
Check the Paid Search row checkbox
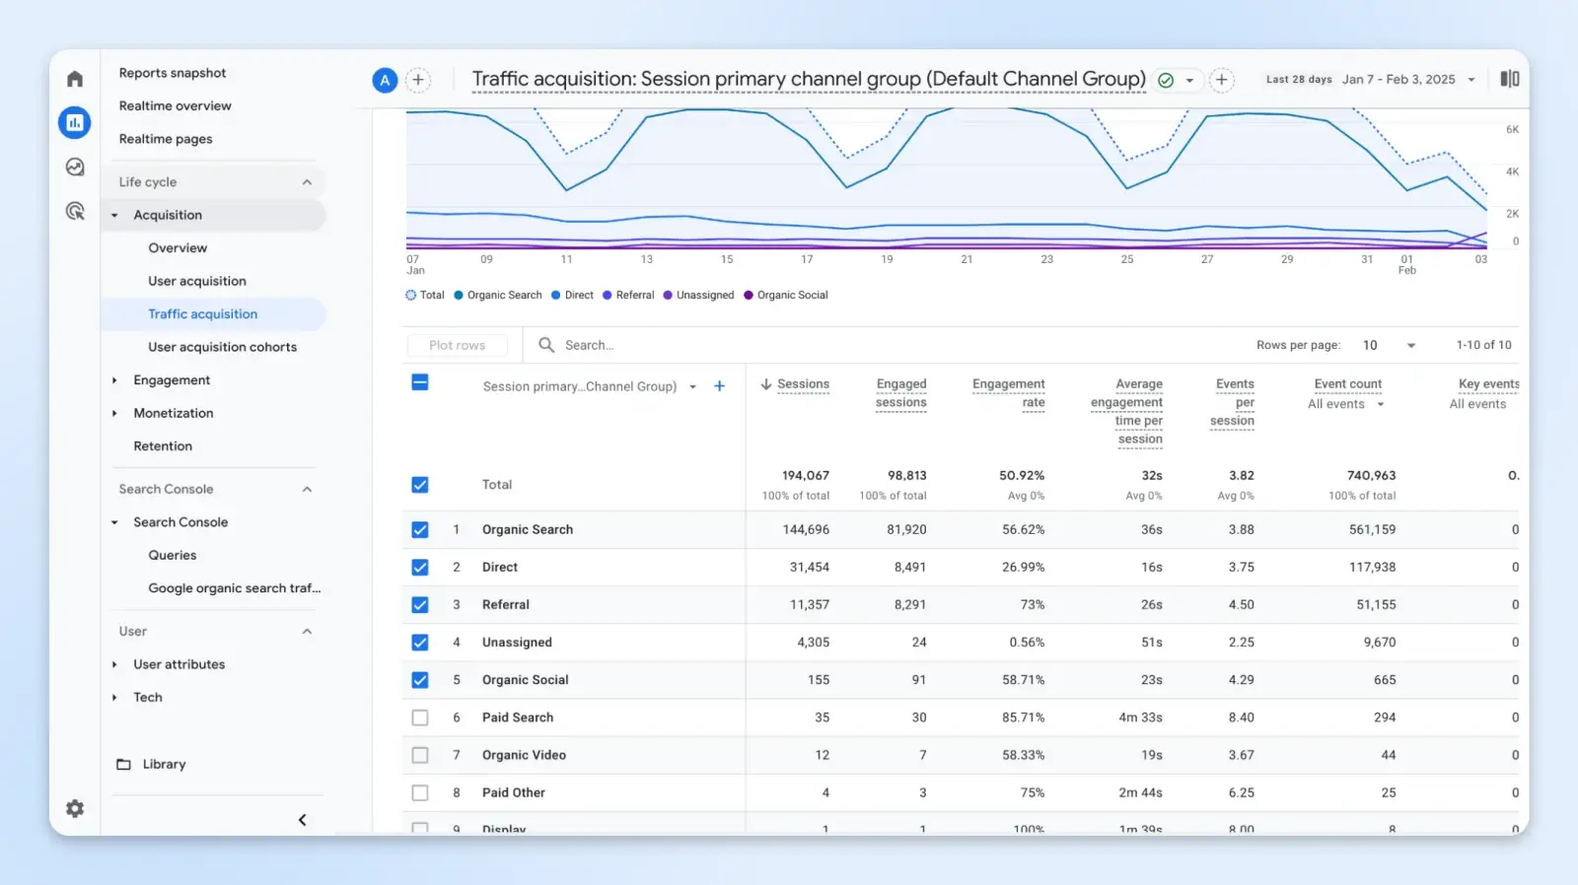coord(420,717)
